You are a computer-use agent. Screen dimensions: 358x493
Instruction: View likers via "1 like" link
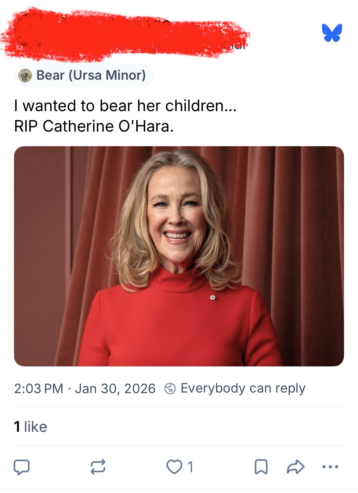[x=31, y=427]
